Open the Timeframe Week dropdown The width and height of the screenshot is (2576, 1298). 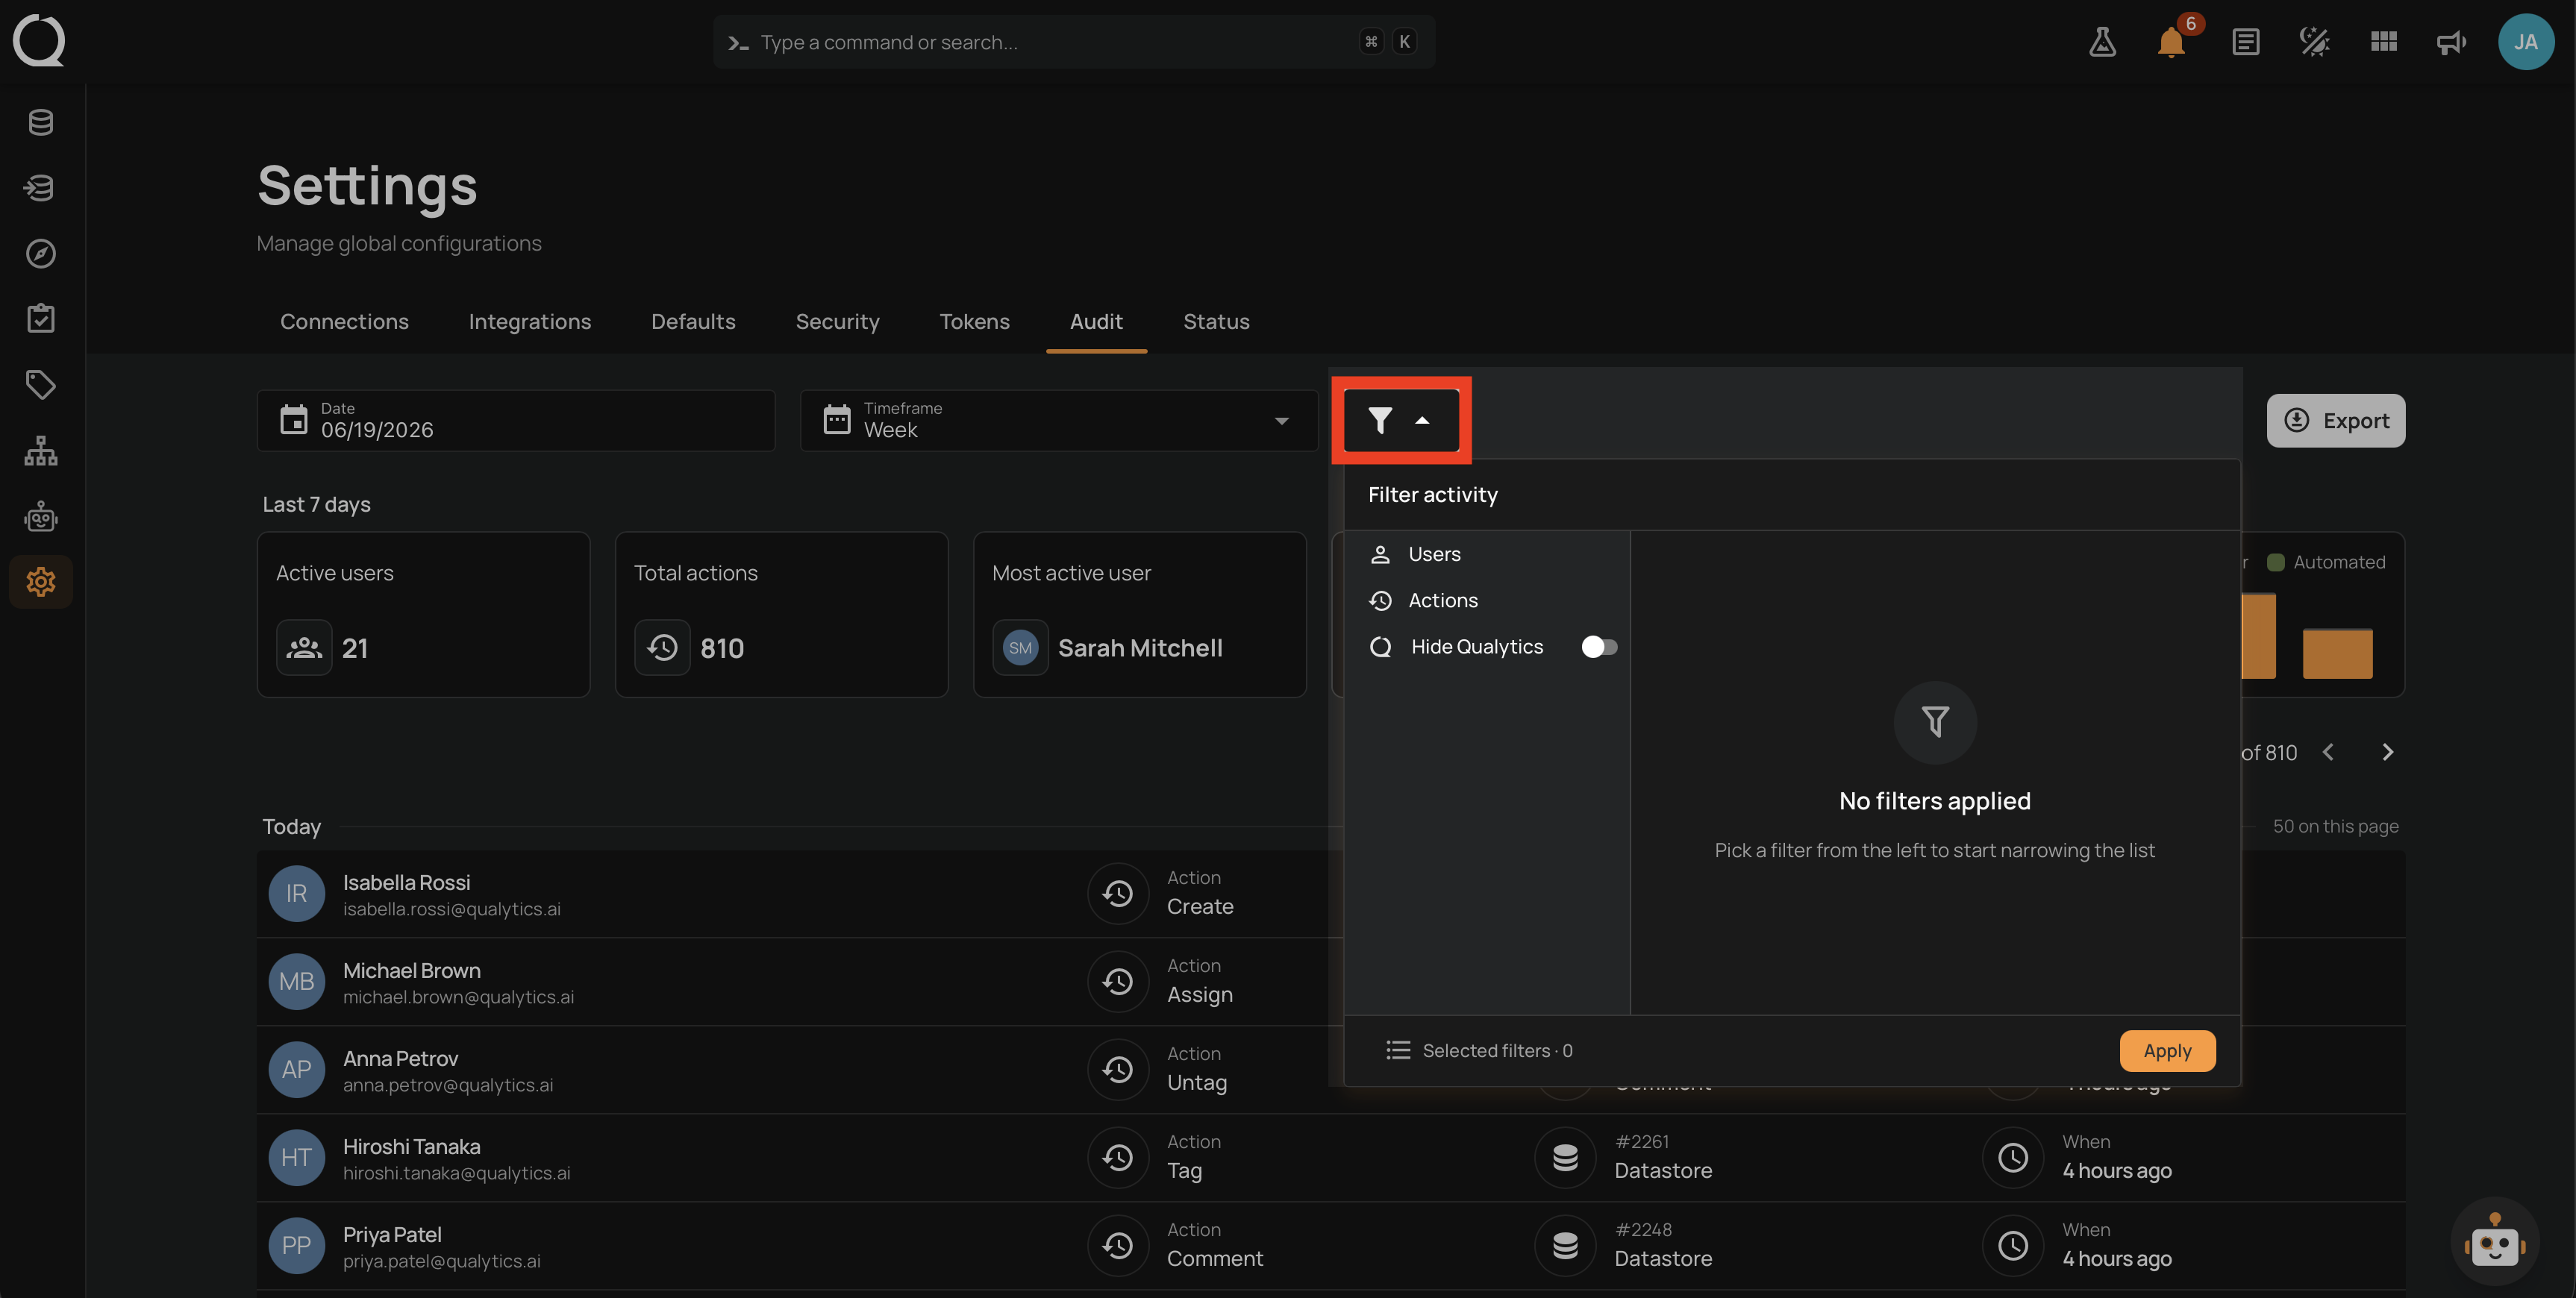(x=1058, y=420)
